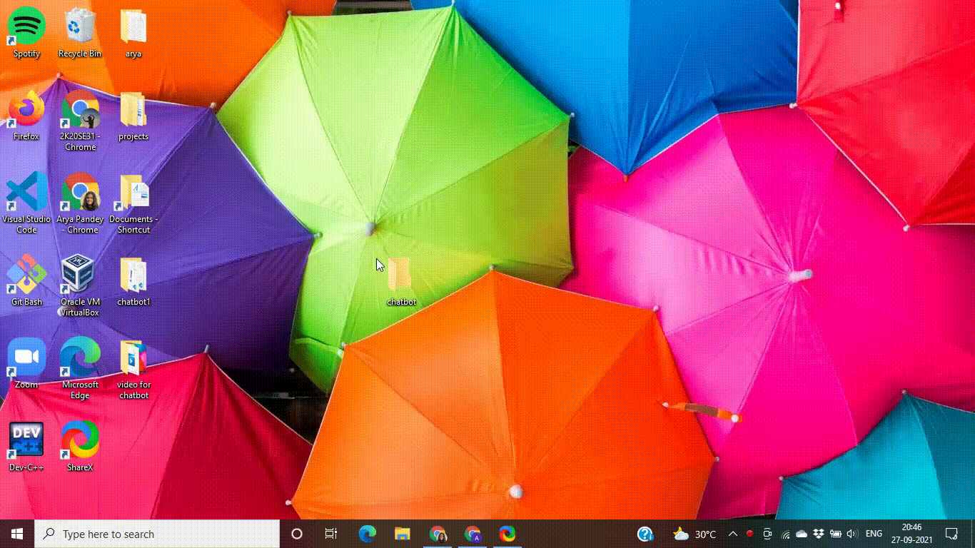Open the weather widget showing 30°C

click(x=694, y=534)
